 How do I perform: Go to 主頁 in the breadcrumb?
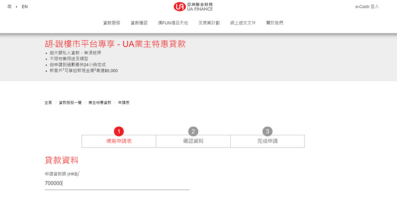(x=48, y=103)
